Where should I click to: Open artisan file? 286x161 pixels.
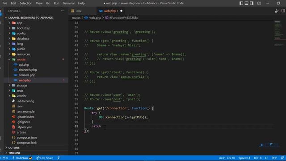[21, 132]
